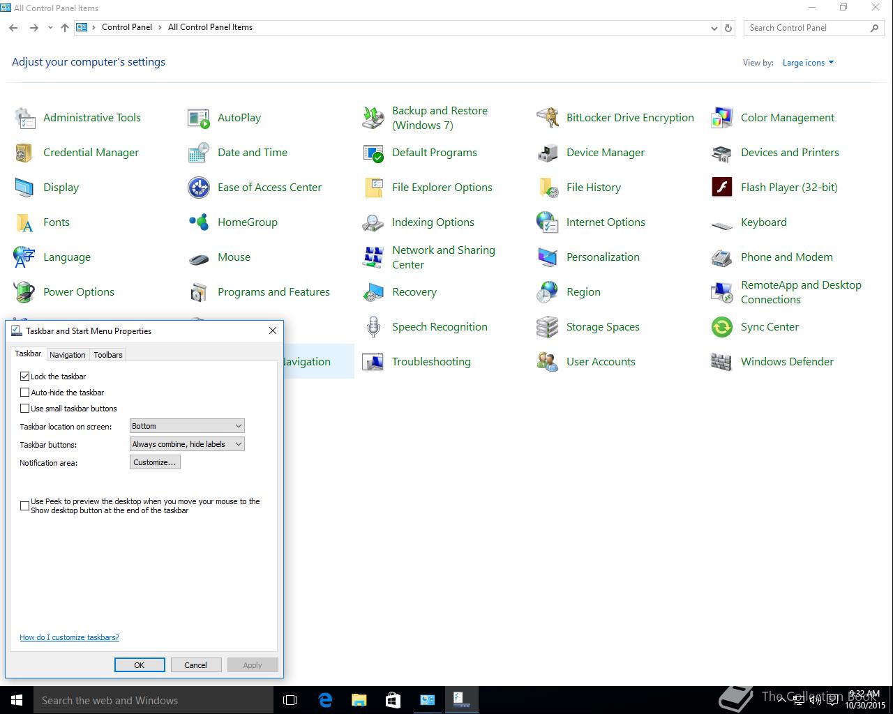Open the Ease of Access Center icon
This screenshot has height=714, width=893.
[199, 188]
